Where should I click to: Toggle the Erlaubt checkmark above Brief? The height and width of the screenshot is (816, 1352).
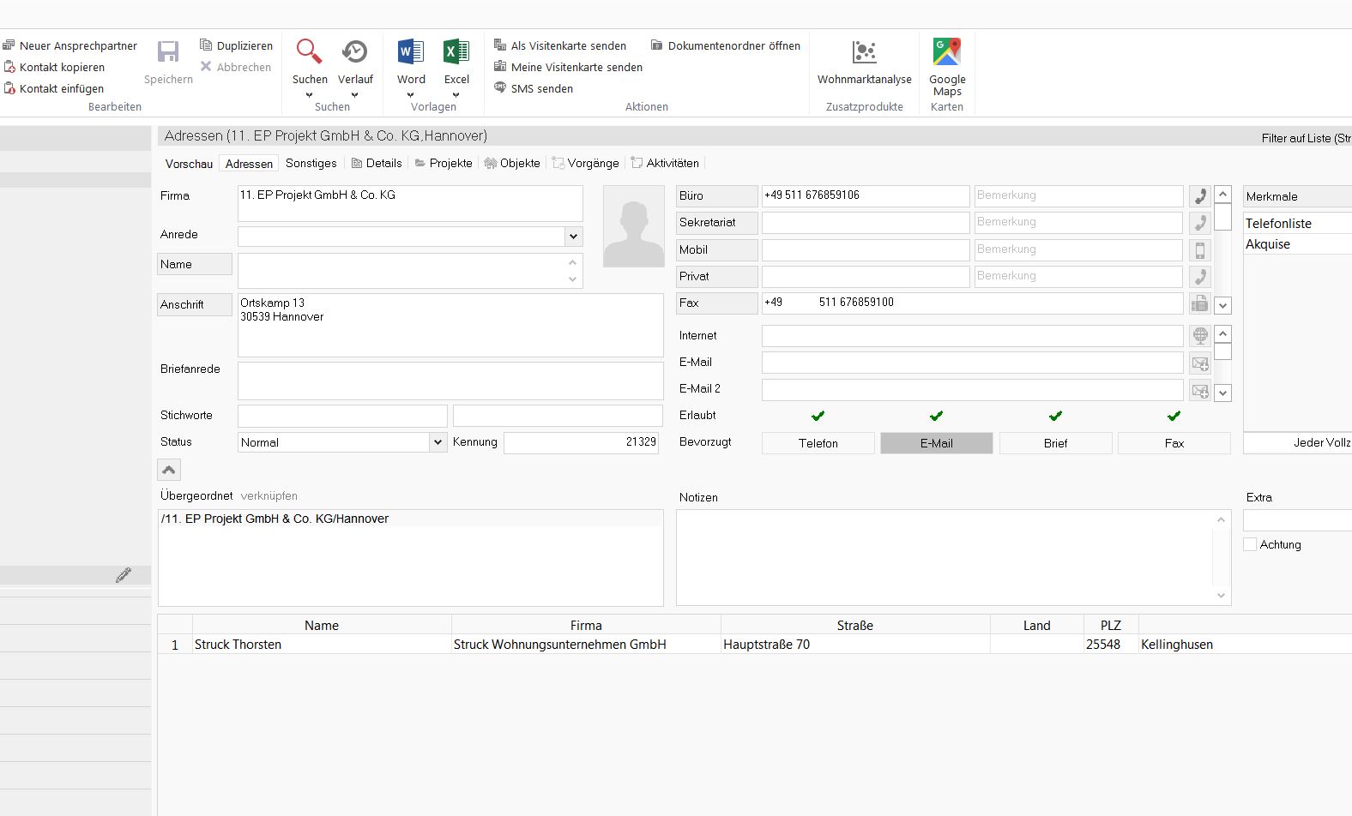(x=1055, y=416)
